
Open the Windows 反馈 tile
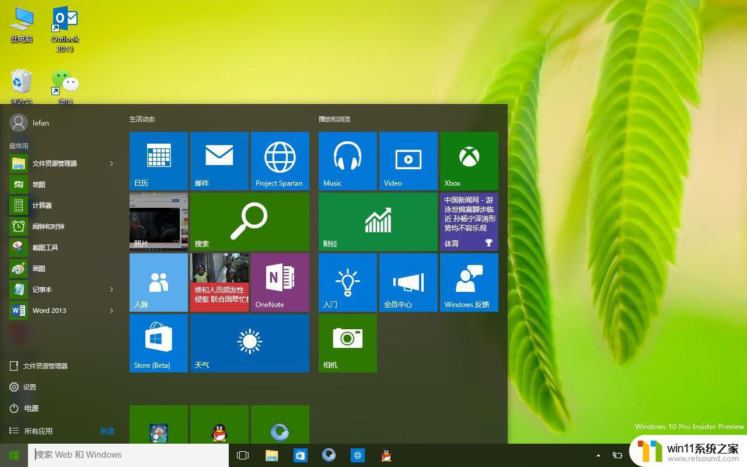click(x=469, y=283)
